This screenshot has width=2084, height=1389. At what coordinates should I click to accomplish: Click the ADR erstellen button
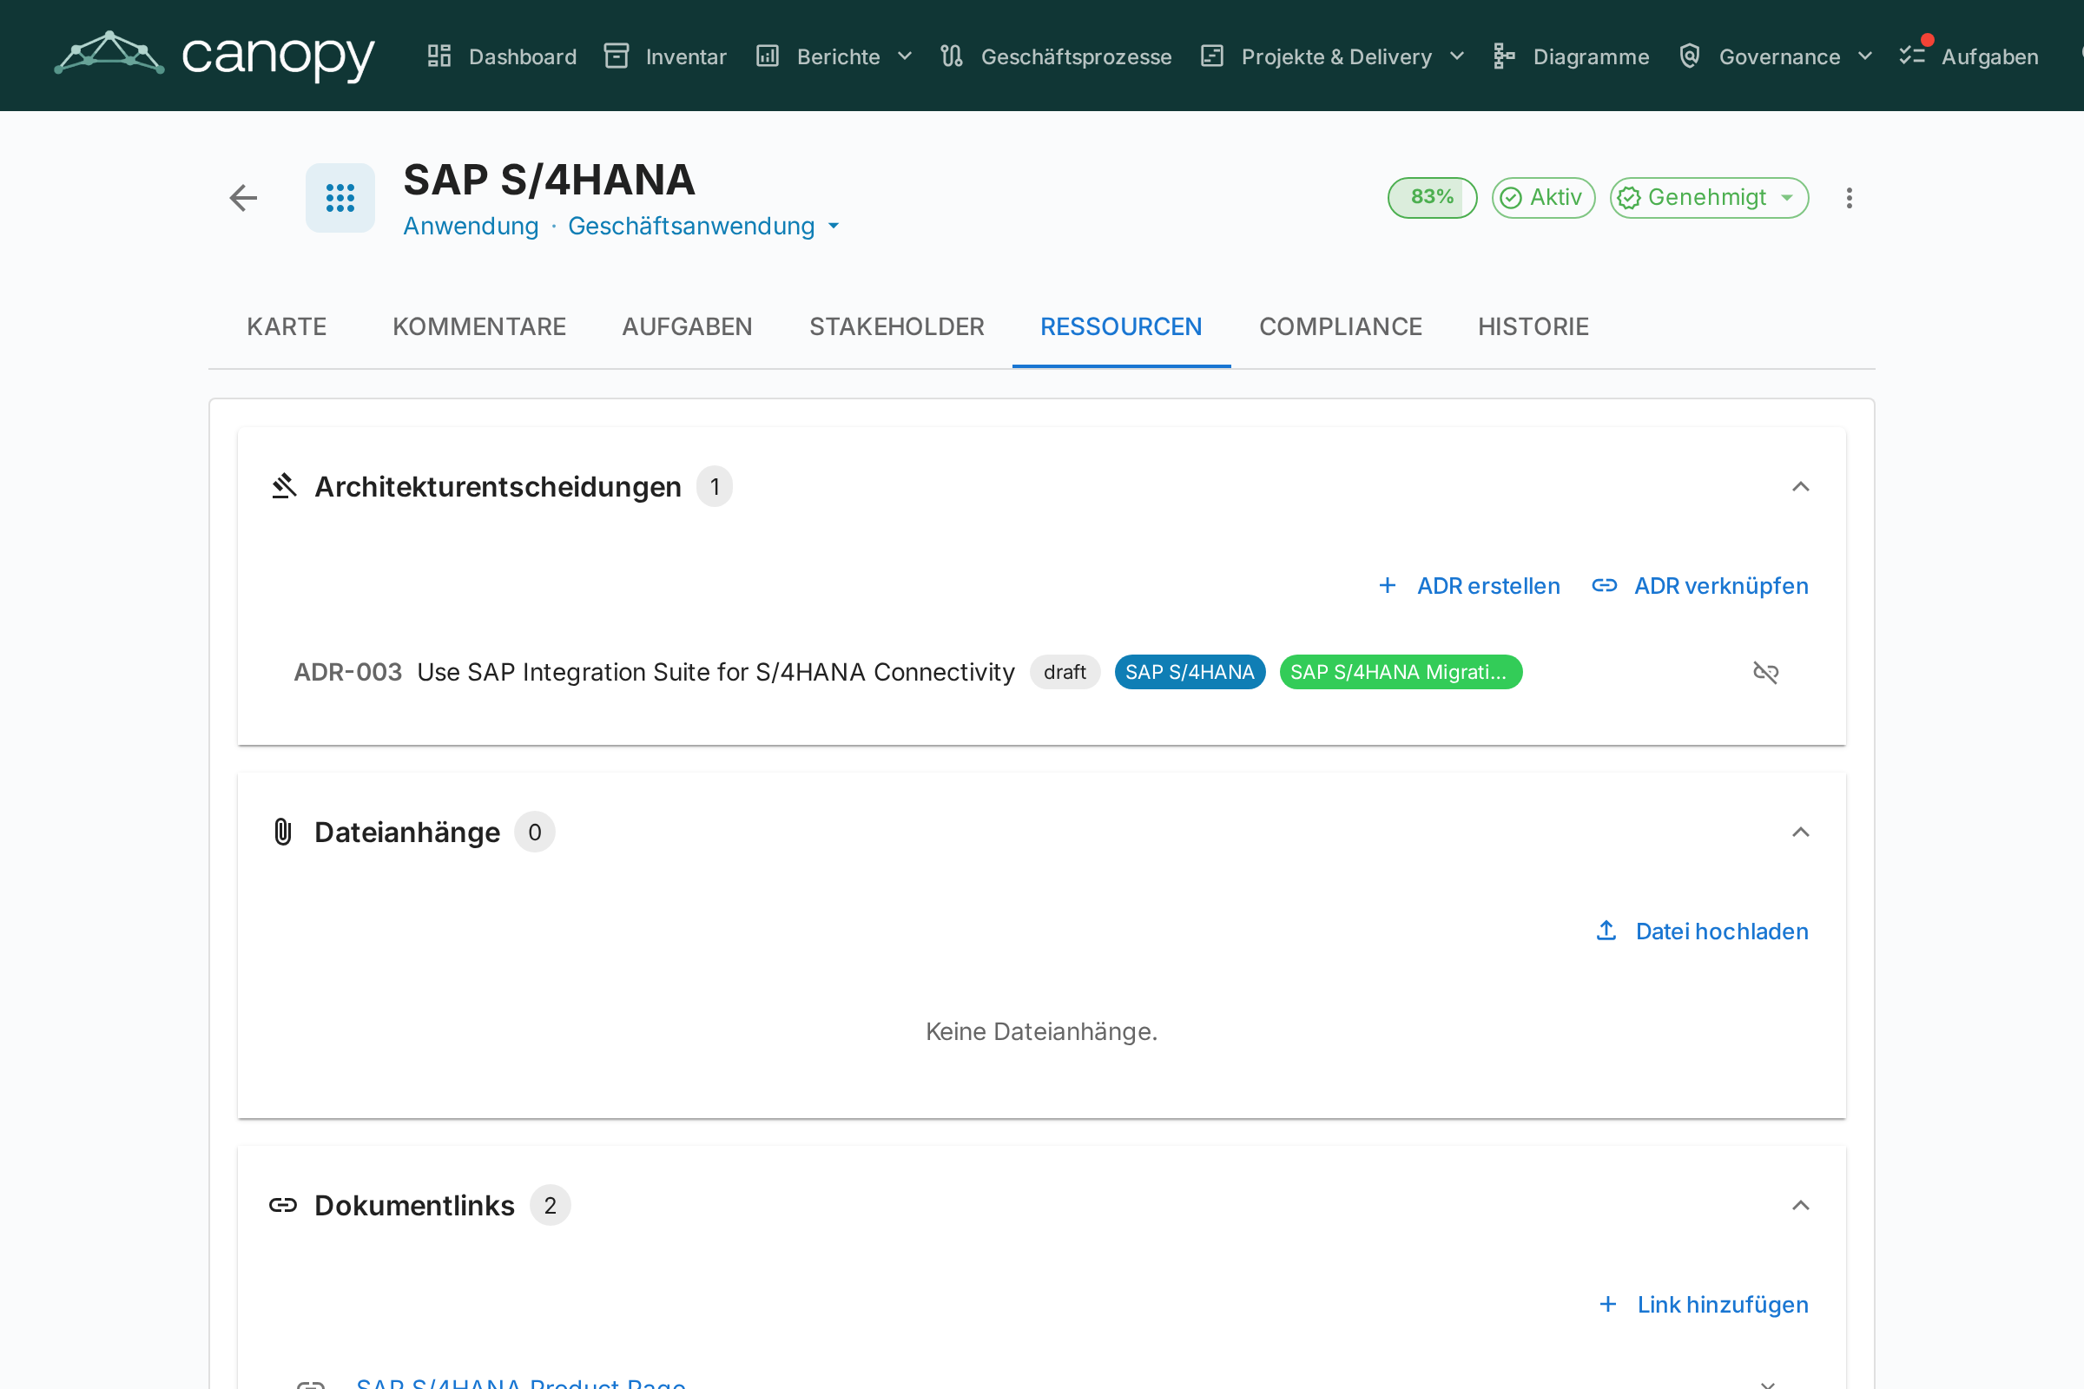coord(1469,585)
